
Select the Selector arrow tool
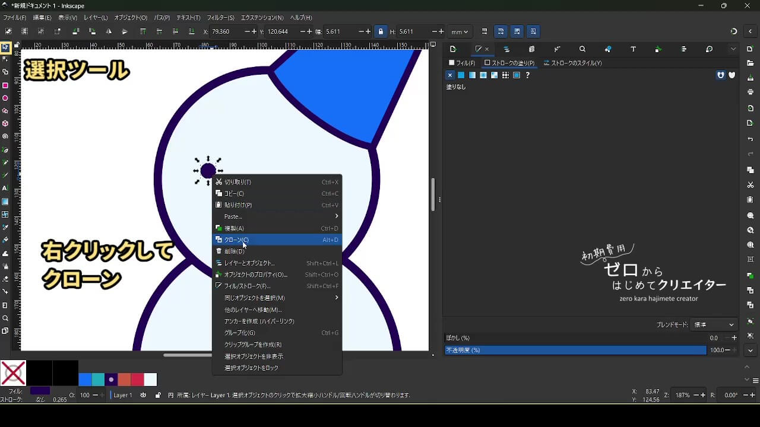coord(5,47)
